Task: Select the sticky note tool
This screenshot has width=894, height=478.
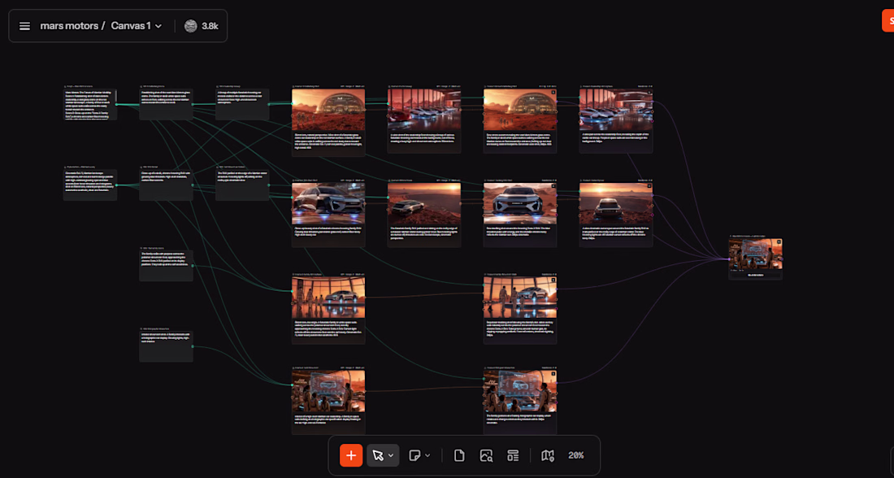Action: (415, 455)
